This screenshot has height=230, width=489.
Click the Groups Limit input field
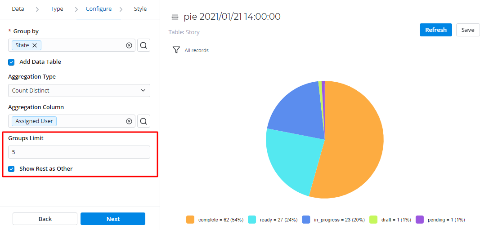point(79,152)
